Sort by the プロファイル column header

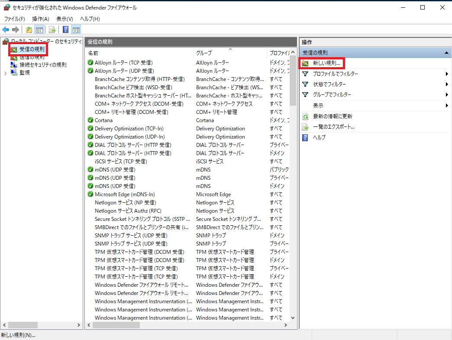278,53
